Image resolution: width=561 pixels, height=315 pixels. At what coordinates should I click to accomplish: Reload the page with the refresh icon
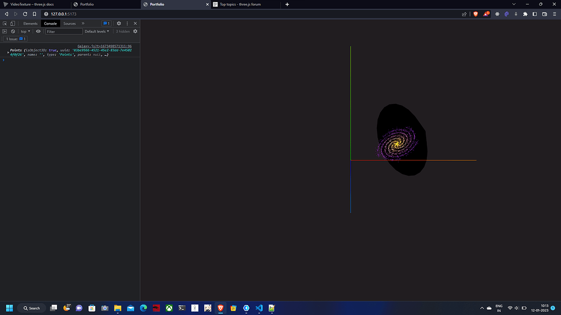(25, 14)
